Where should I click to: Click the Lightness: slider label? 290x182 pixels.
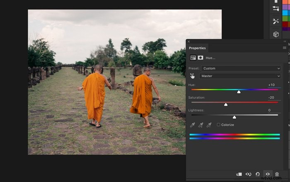[x=196, y=110]
